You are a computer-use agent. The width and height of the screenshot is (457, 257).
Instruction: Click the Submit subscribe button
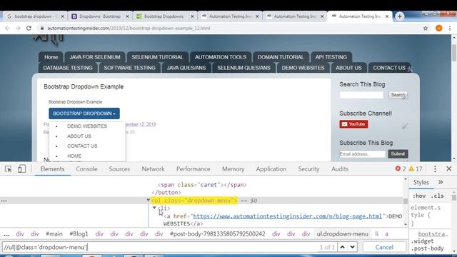coord(398,154)
